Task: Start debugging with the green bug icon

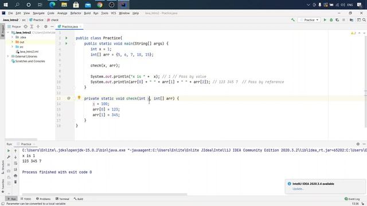Action: [331, 20]
